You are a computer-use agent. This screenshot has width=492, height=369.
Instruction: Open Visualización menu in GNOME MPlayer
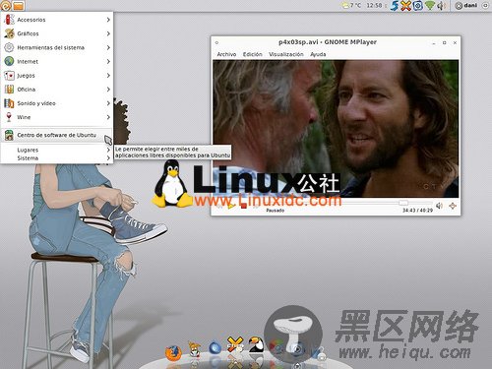[286, 54]
